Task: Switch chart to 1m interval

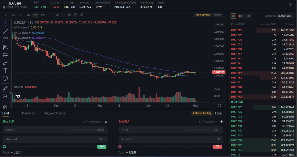Action: coord(6,15)
